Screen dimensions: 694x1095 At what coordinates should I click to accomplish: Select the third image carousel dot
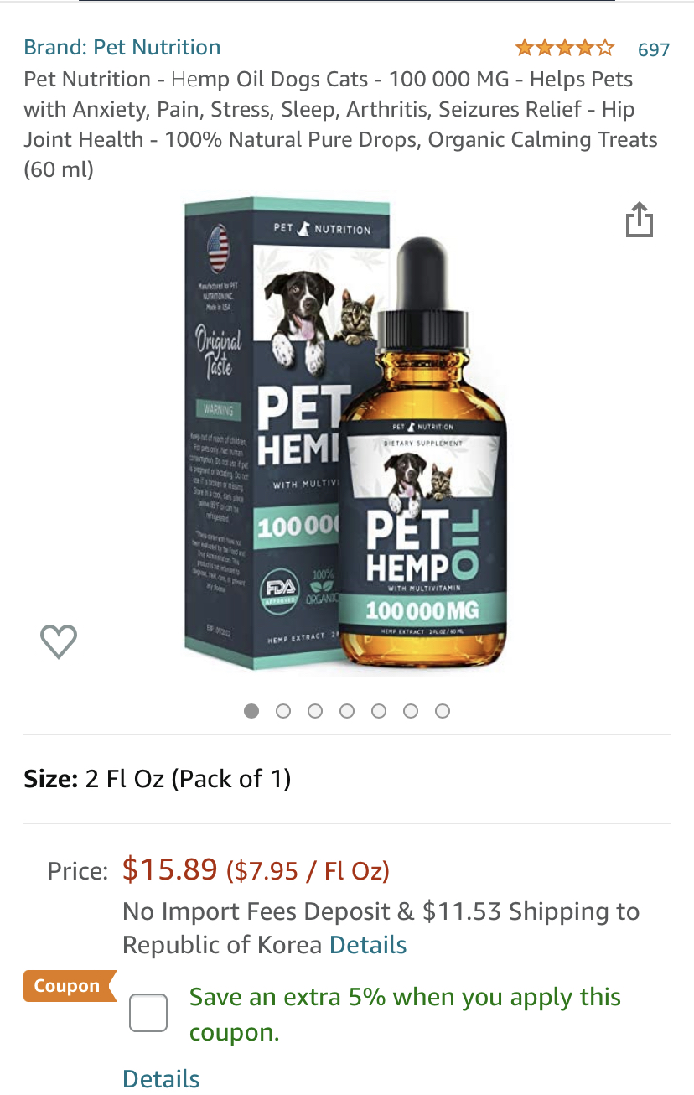click(x=315, y=711)
